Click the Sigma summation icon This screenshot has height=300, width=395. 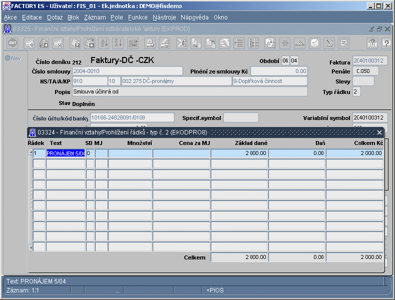tap(329, 43)
